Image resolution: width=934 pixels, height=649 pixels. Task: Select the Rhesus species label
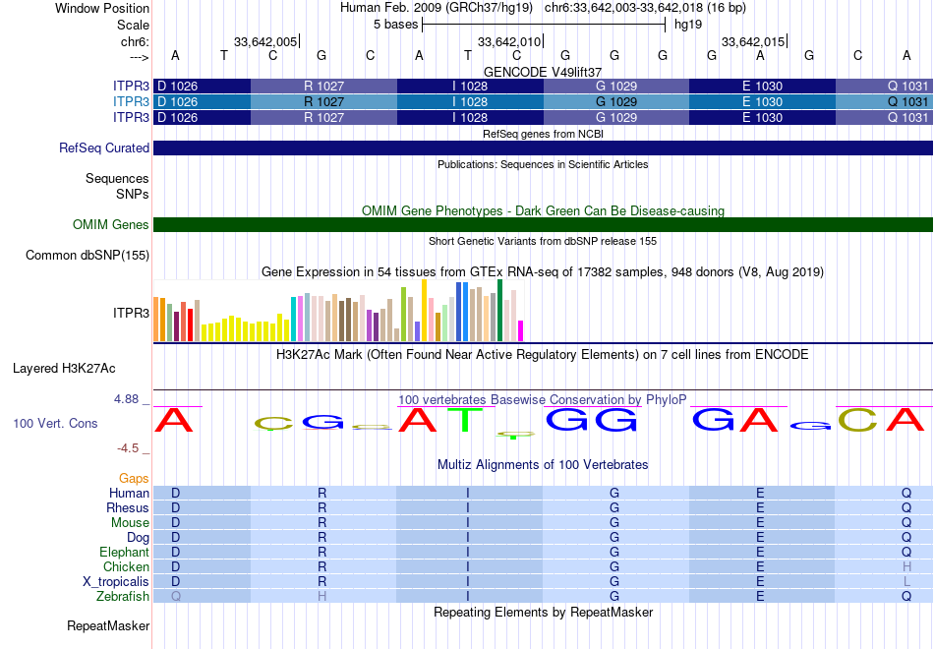point(128,507)
